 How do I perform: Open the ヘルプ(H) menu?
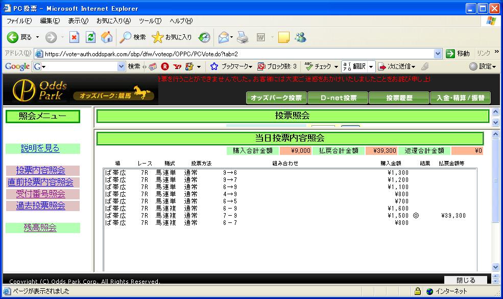pos(181,21)
